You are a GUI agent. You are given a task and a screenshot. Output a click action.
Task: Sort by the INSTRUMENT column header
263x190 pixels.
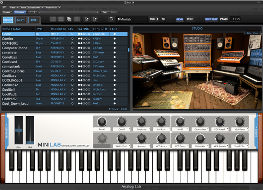pos(59,29)
